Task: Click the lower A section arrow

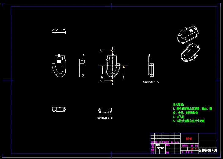Action: [x=108, y=81]
